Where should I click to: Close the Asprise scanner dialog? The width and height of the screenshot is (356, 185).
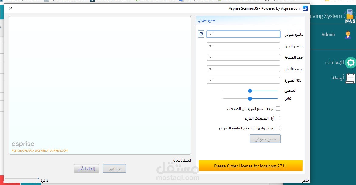point(11,8)
